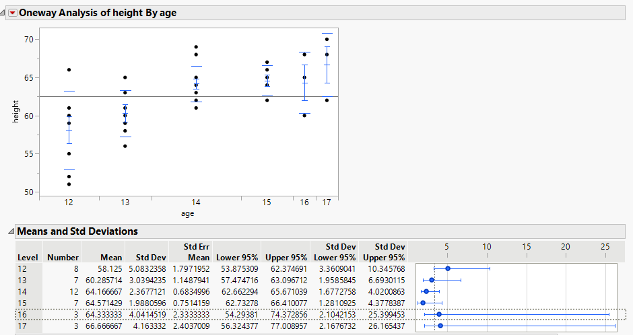The width and height of the screenshot is (633, 335).
Task: Select level 15 row label
Action: (22, 303)
